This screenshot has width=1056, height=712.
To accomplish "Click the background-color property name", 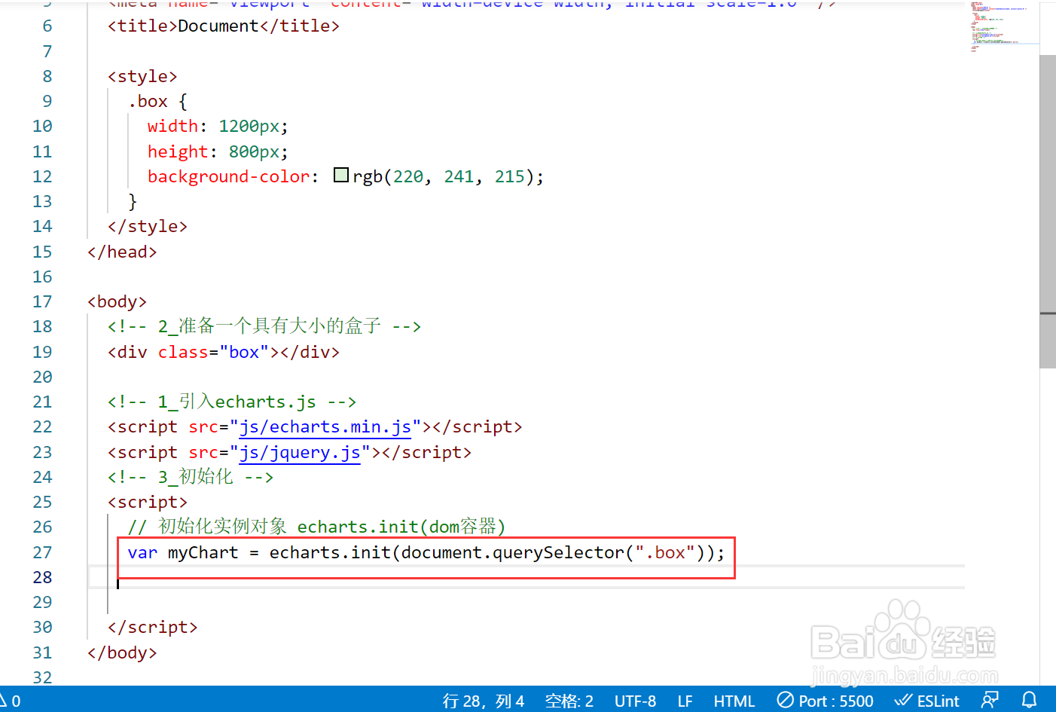I will pos(229,176).
